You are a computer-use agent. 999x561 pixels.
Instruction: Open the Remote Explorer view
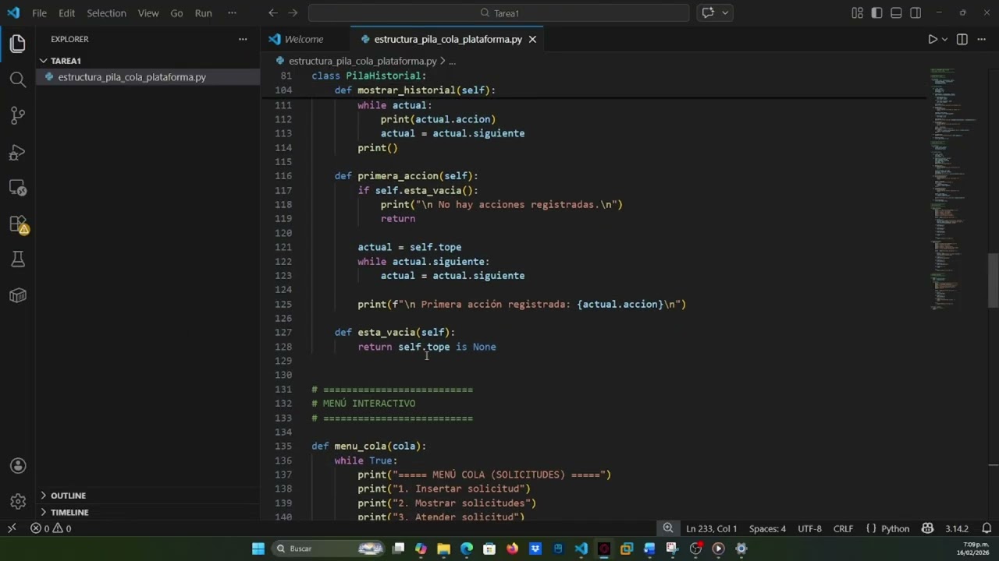pos(17,188)
